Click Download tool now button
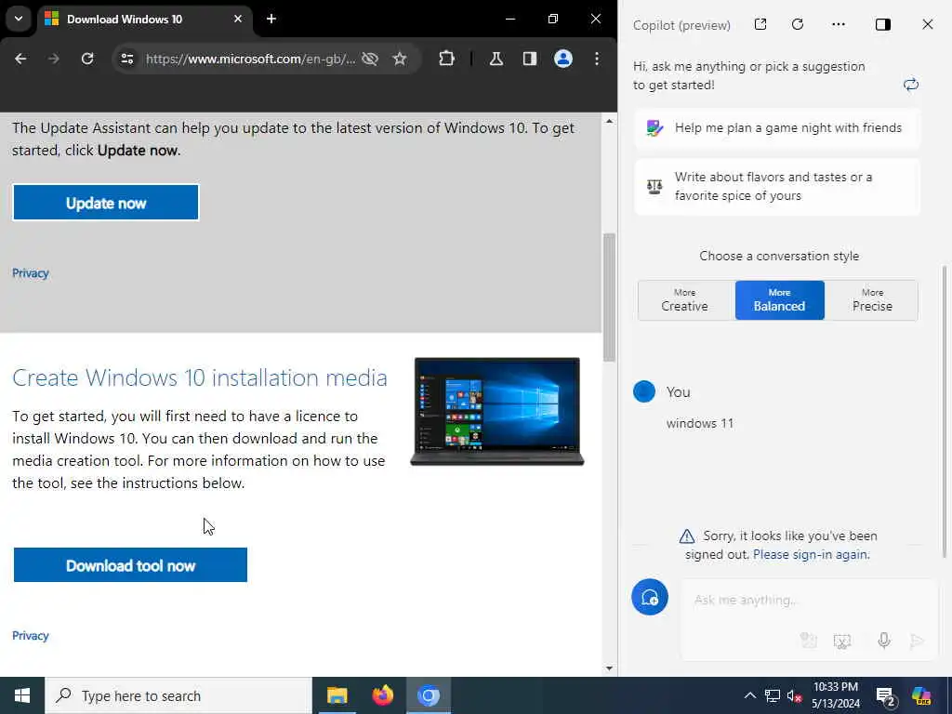952x714 pixels. pos(130,565)
